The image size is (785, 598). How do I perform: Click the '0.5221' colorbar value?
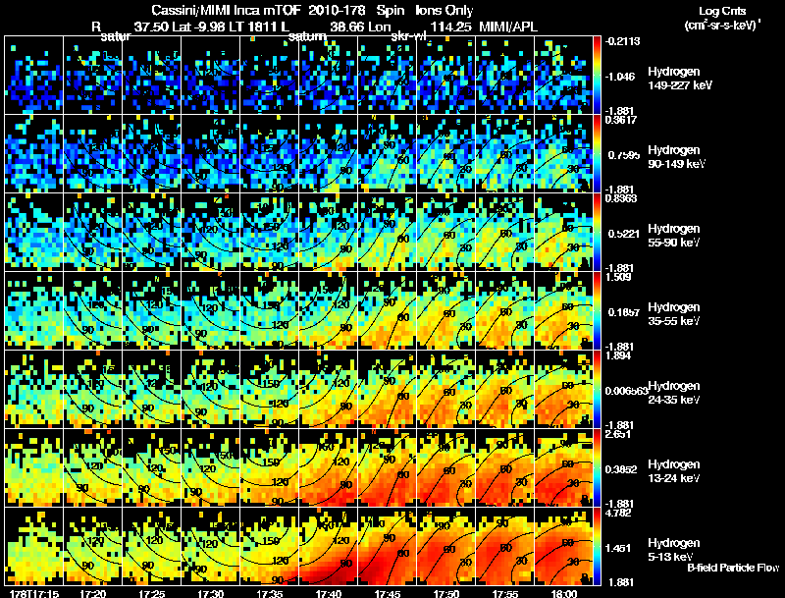pyautogui.click(x=624, y=234)
